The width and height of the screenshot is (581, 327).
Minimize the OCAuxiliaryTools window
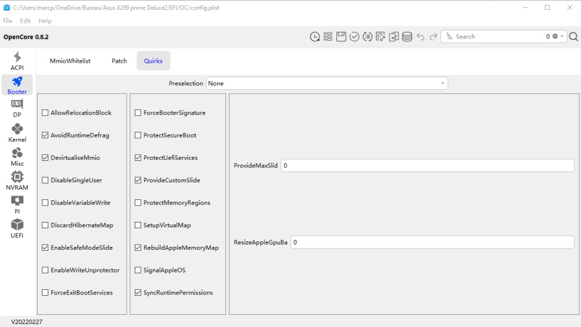click(x=525, y=8)
